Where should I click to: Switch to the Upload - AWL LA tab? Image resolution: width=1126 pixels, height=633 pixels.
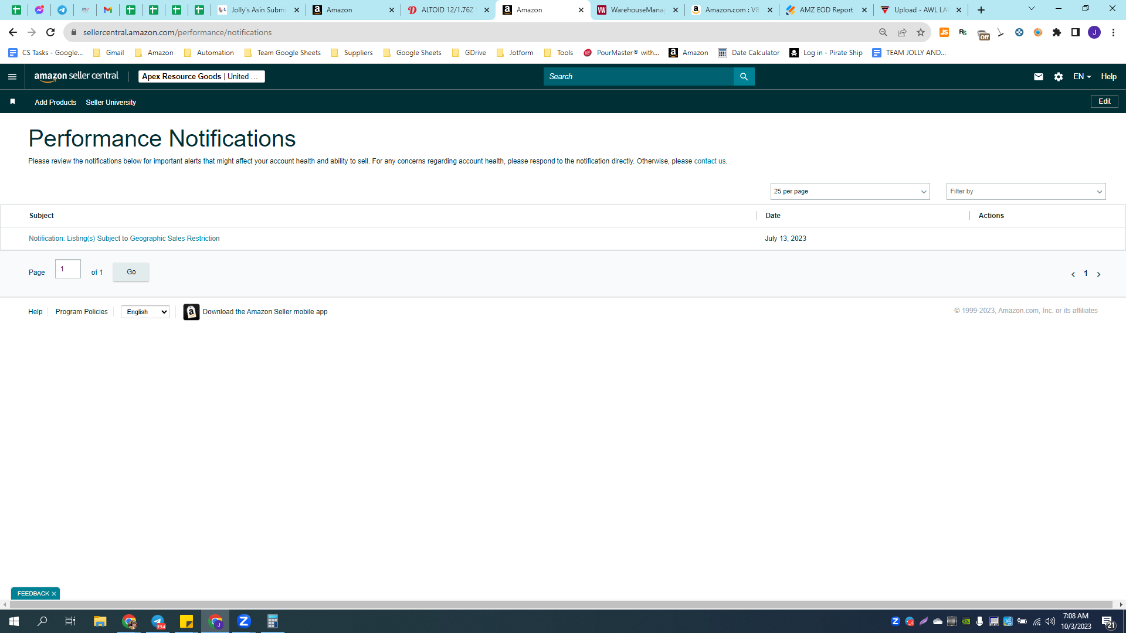point(921,10)
